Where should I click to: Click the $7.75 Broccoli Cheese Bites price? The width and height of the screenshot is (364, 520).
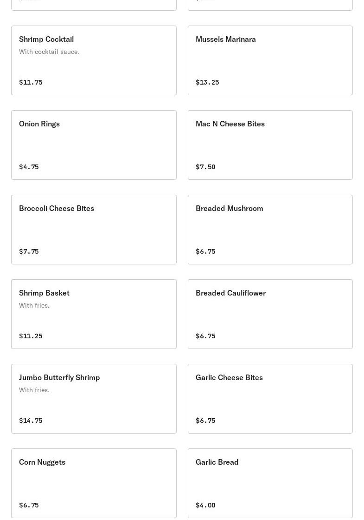(x=29, y=251)
